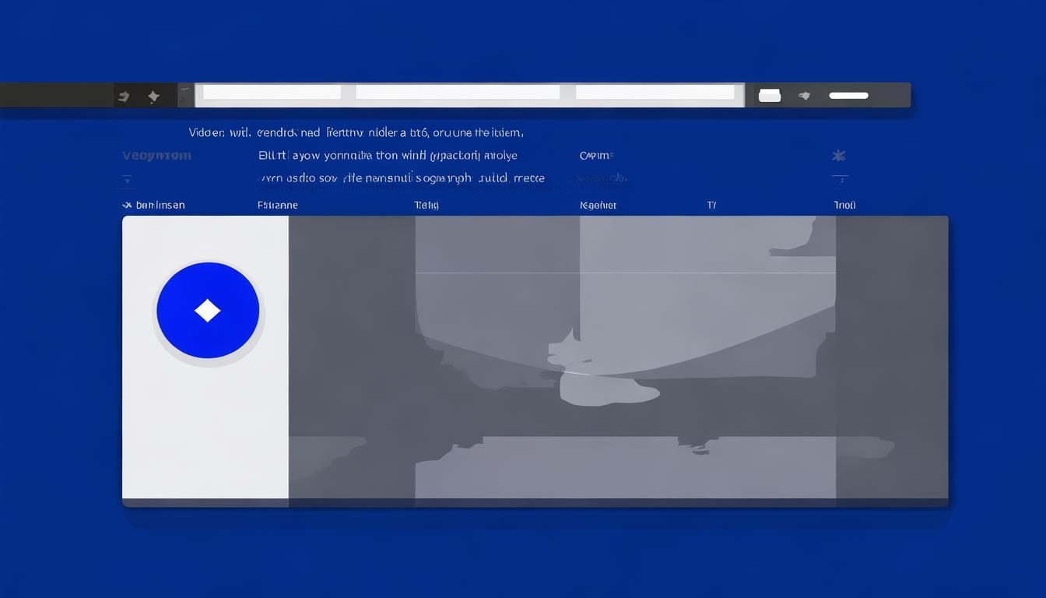Toggle the white rounded switch right of the fields
1046x598 pixels.
point(769,96)
